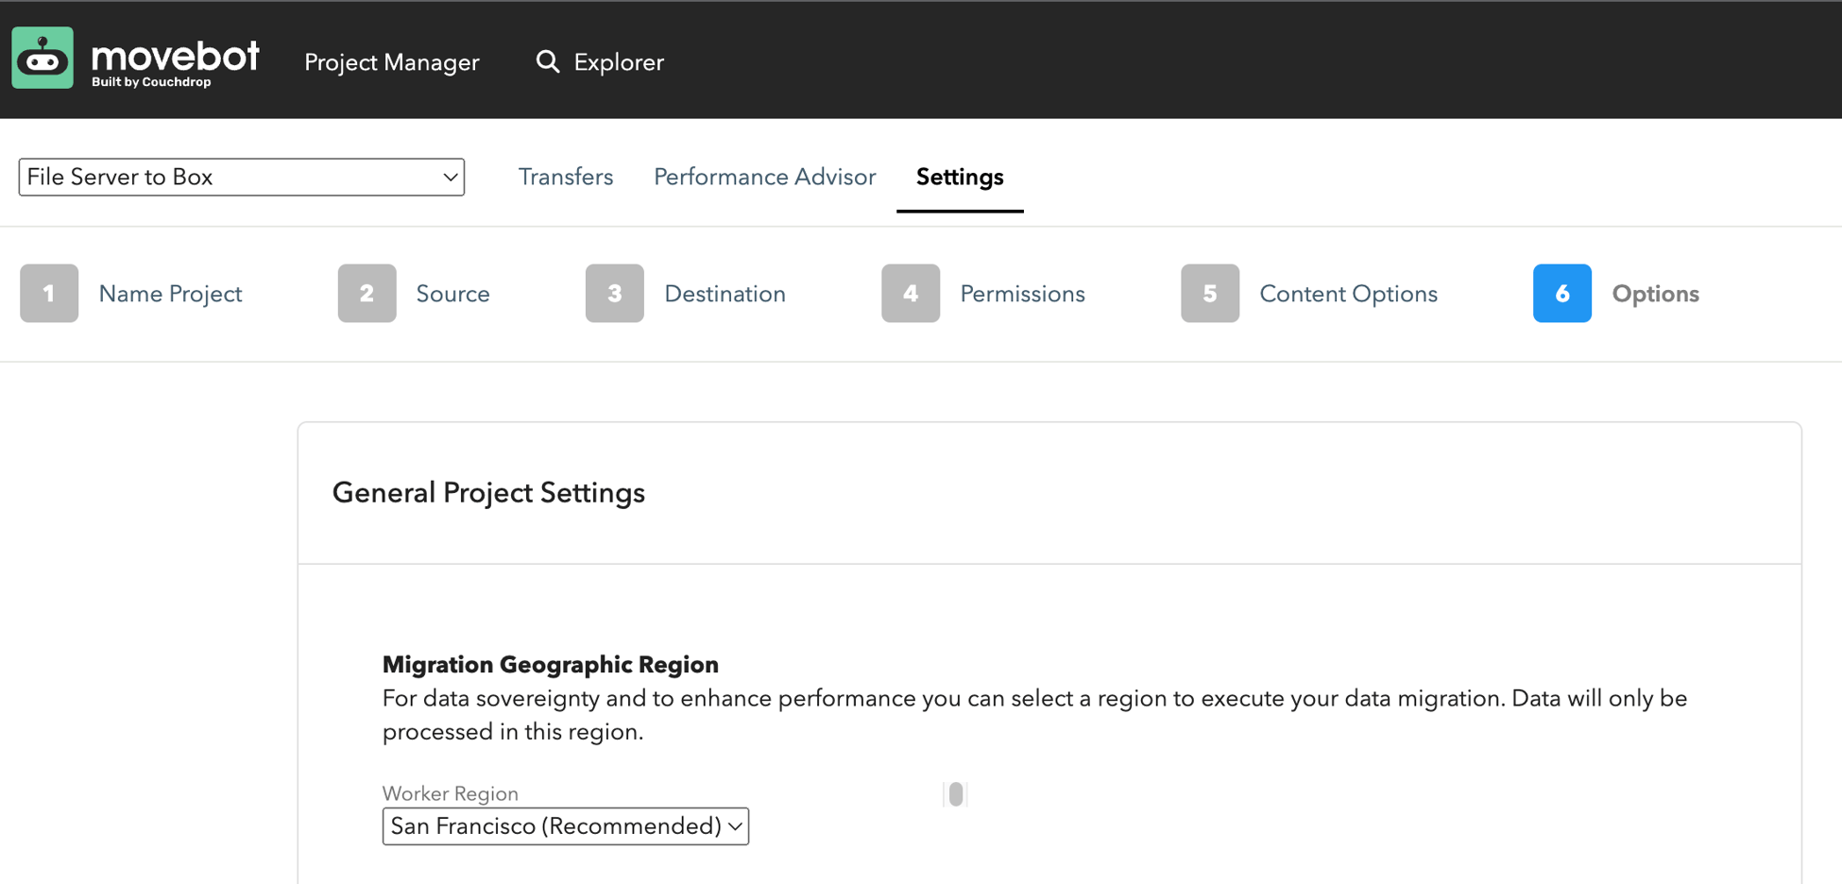Open the Performance Advisor tab
Viewport: 1842px width, 884px height.
(764, 177)
